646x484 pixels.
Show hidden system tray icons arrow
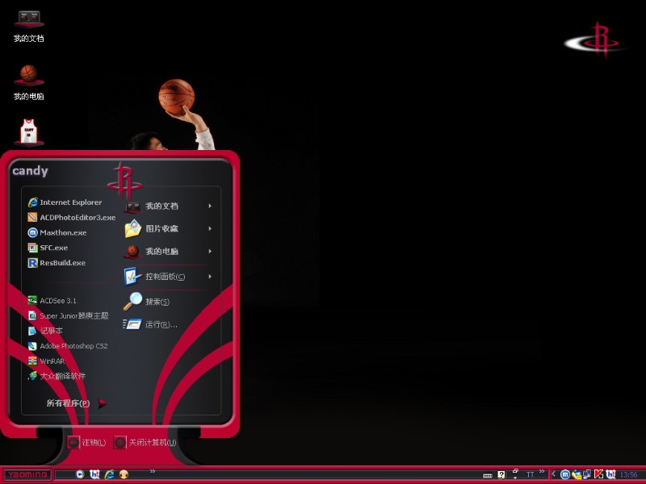[x=553, y=474]
